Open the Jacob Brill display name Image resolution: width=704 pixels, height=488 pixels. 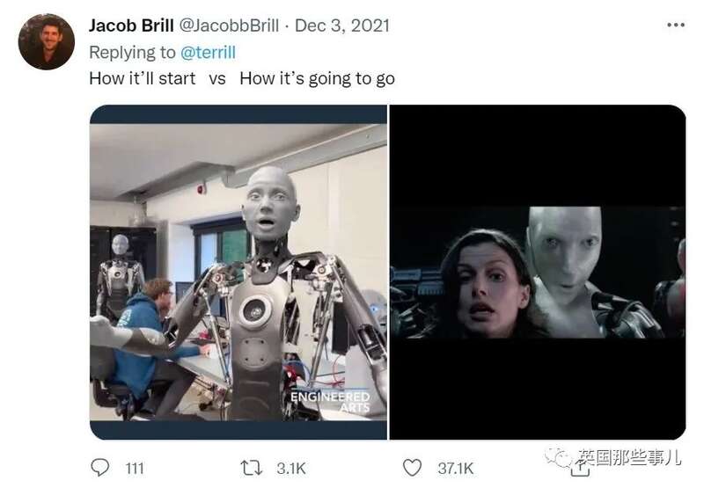tap(131, 25)
